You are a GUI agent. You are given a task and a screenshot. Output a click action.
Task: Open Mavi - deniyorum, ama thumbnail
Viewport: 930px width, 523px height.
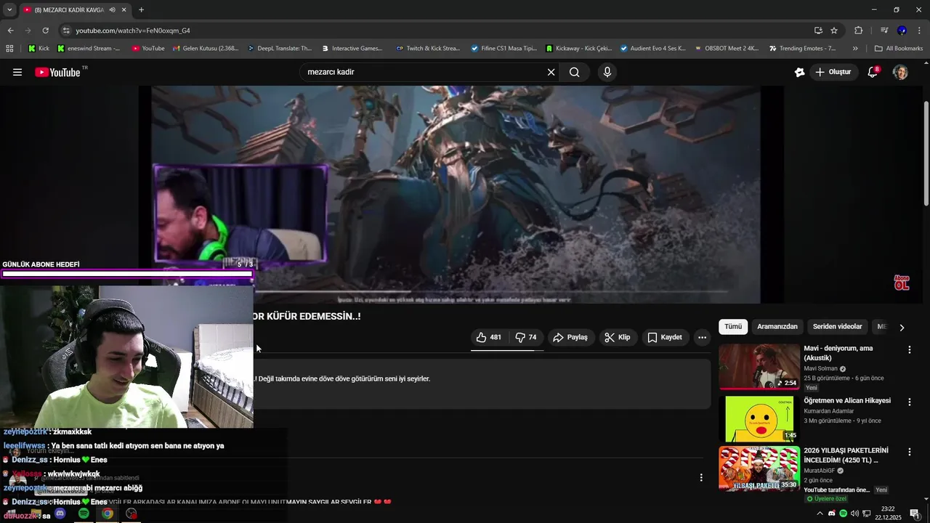point(759,367)
